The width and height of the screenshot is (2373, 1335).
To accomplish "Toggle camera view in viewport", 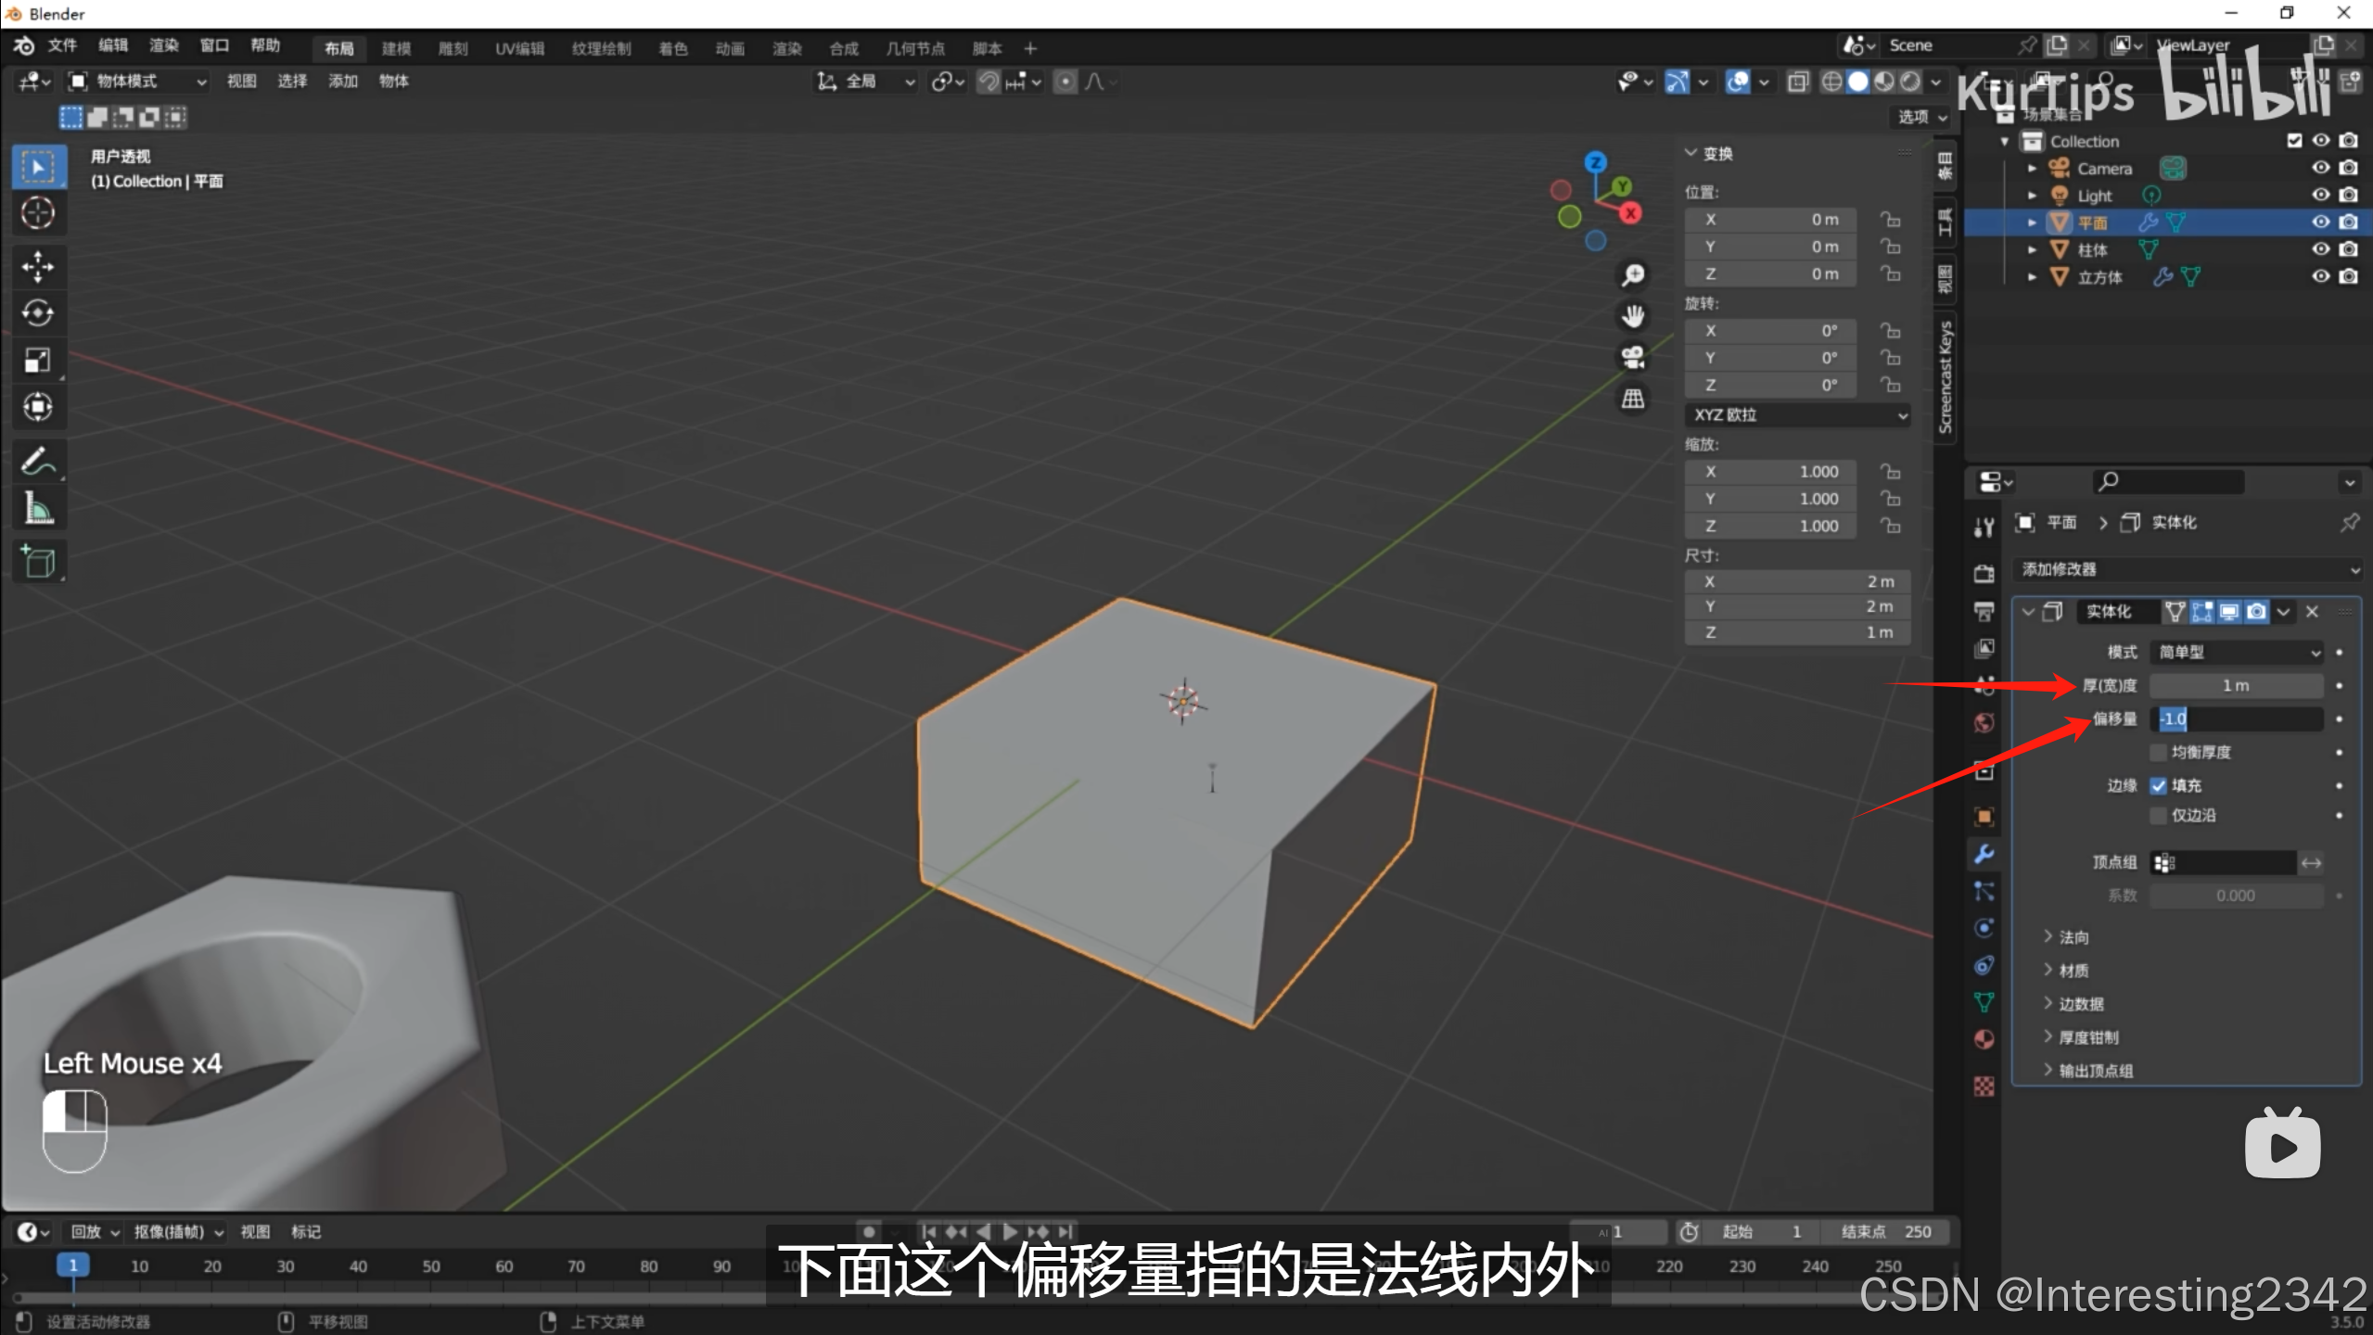I will pos(1633,358).
